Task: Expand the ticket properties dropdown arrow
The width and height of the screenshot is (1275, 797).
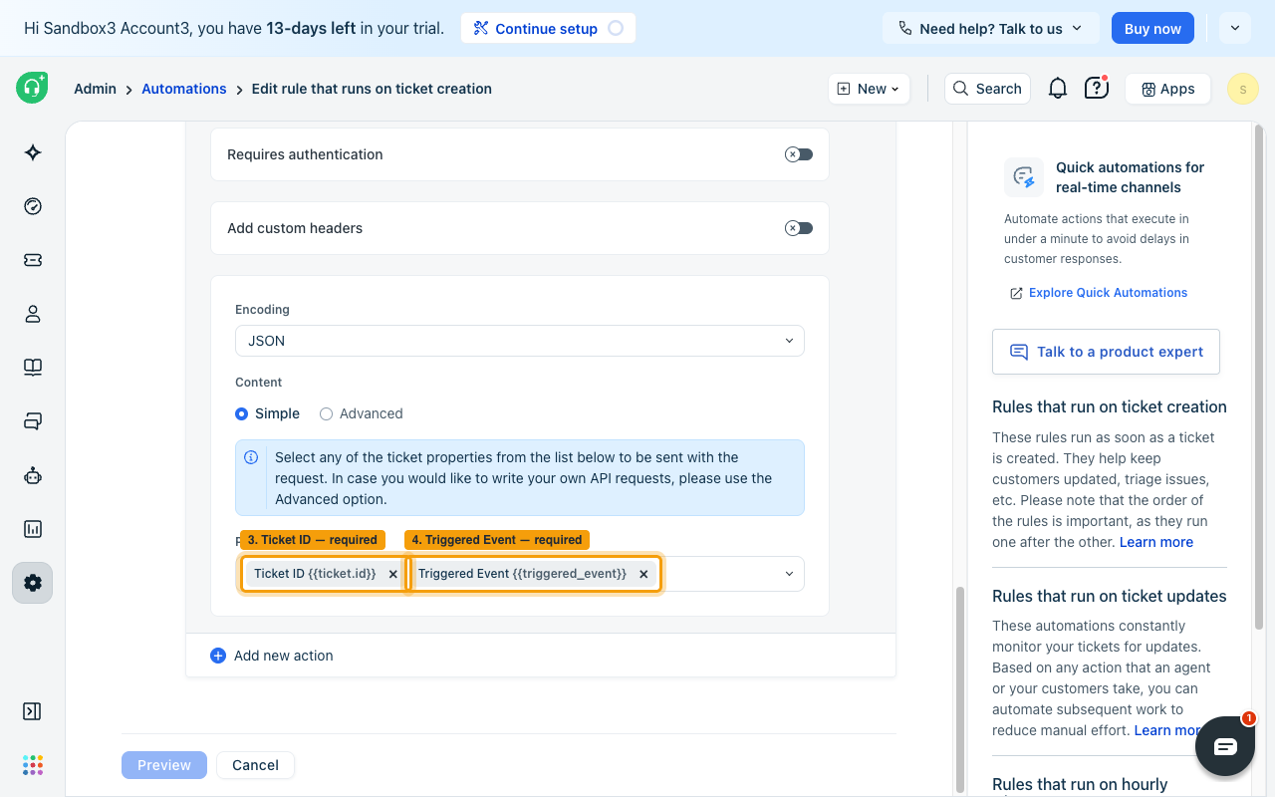Action: pos(789,574)
